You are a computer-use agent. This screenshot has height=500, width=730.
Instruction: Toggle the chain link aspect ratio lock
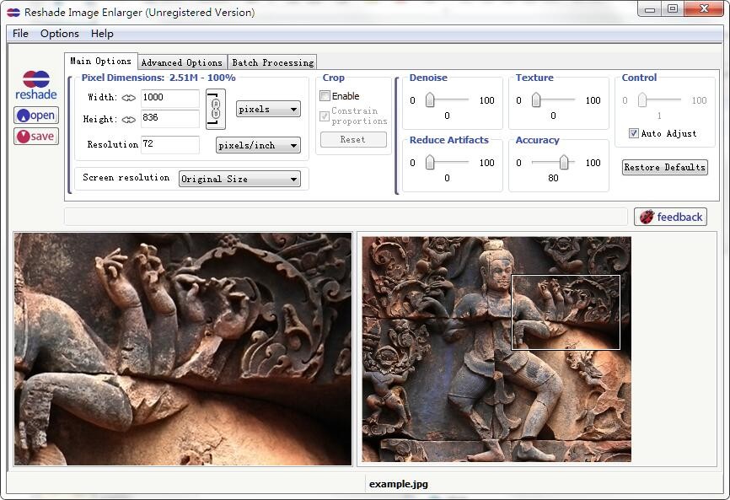click(216, 110)
